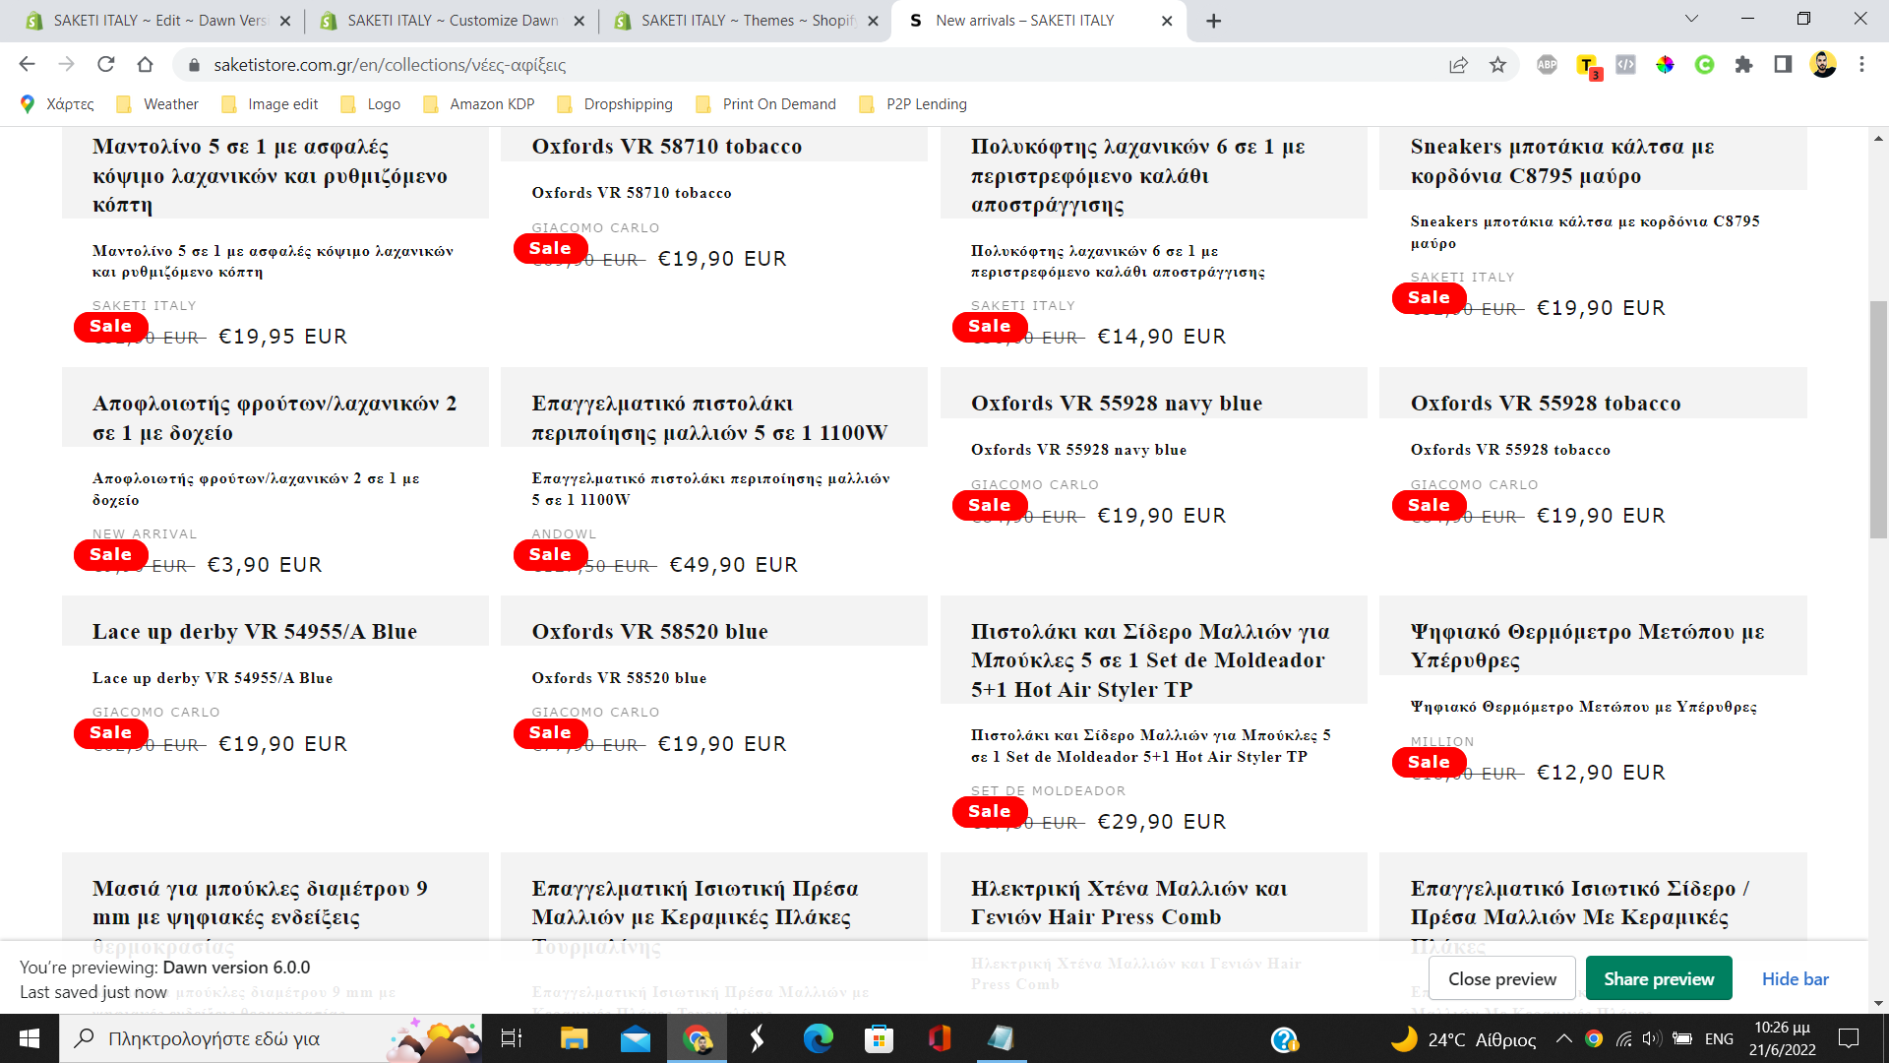The image size is (1889, 1063).
Task: Expand the tab search chevron
Action: (1691, 19)
